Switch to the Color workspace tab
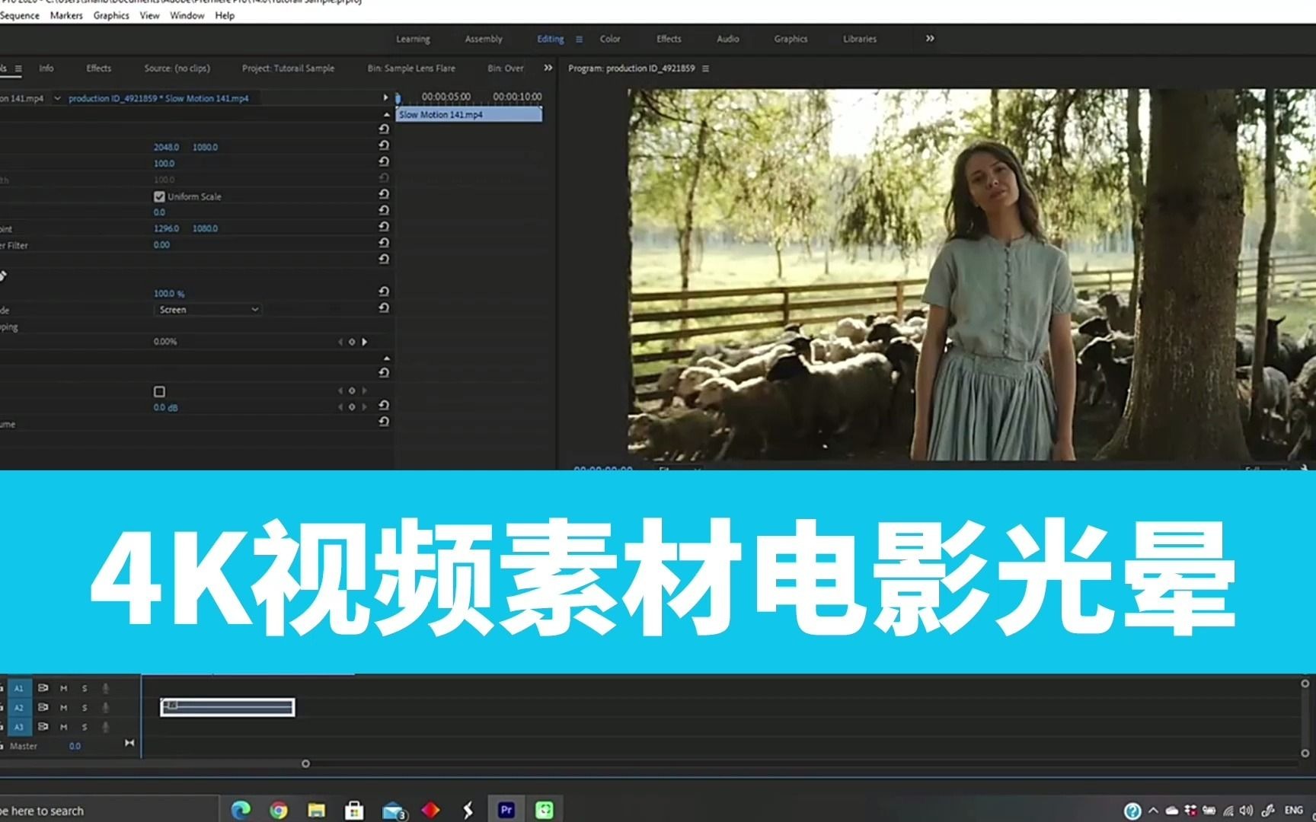The width and height of the screenshot is (1316, 822). click(610, 39)
